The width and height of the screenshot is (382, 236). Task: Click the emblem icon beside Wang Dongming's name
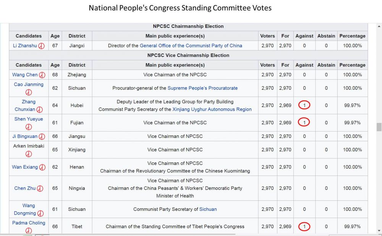[x=40, y=213]
